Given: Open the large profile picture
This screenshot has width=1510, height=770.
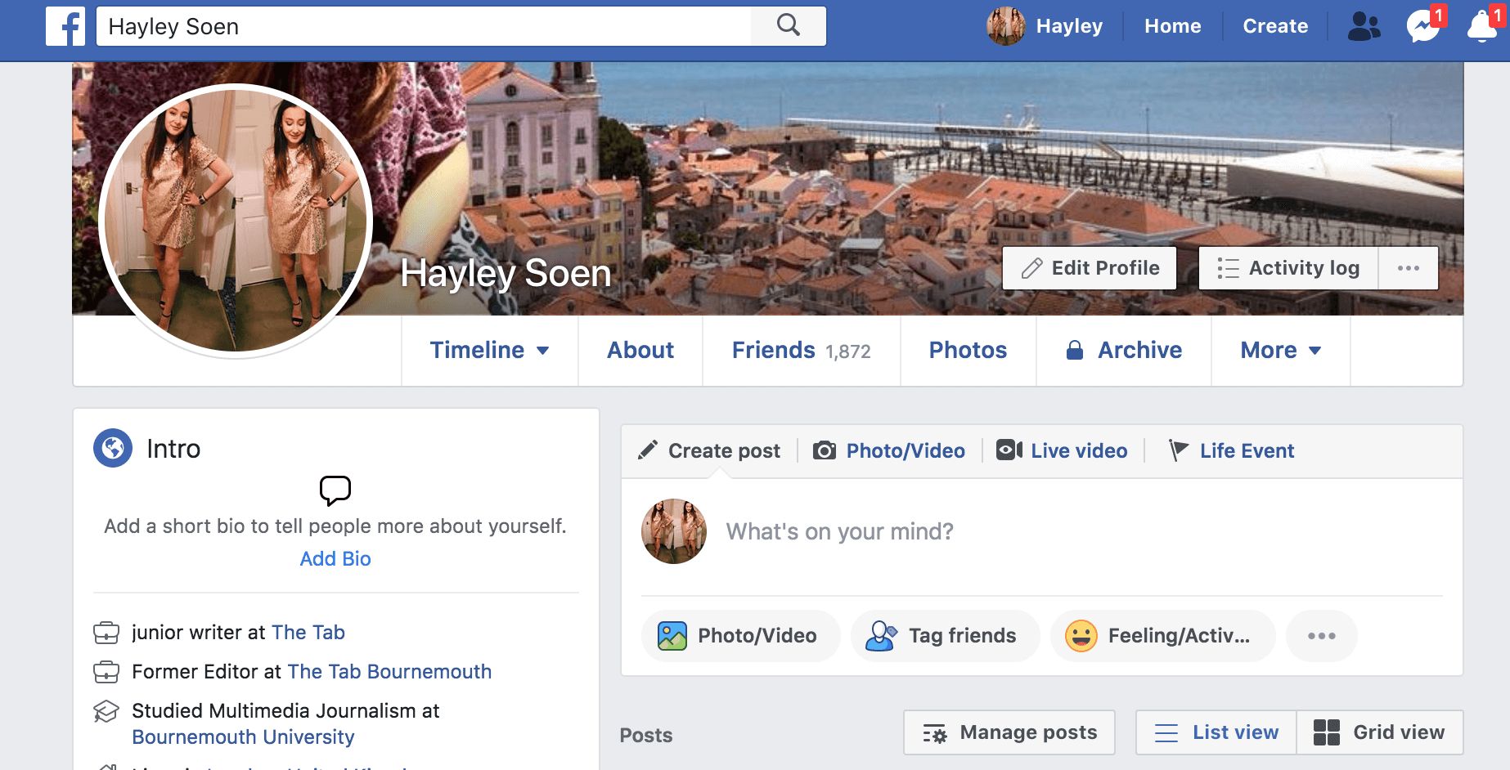Looking at the screenshot, I should coord(236,221).
